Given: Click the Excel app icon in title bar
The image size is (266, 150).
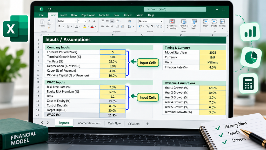Looking at the screenshot, I should [x=41, y=9].
